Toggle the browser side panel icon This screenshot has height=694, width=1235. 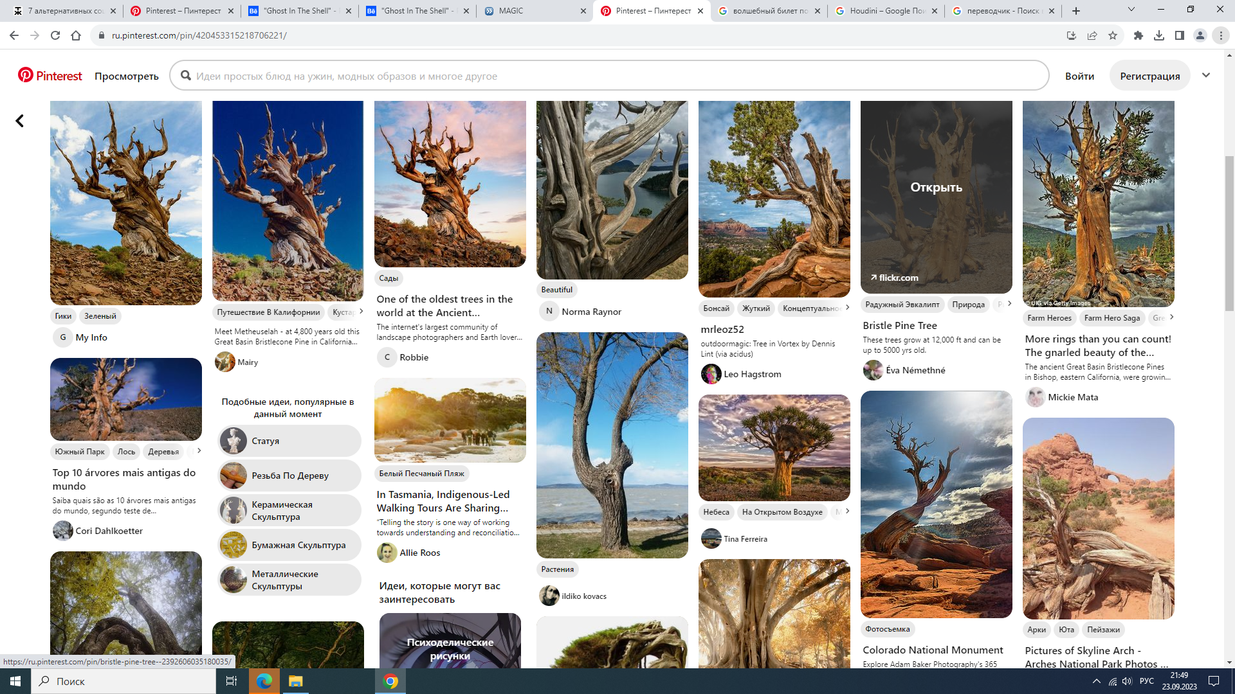click(1179, 35)
